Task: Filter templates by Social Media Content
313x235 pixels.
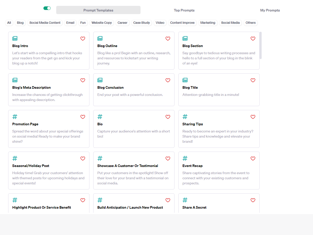Action: coord(45,23)
